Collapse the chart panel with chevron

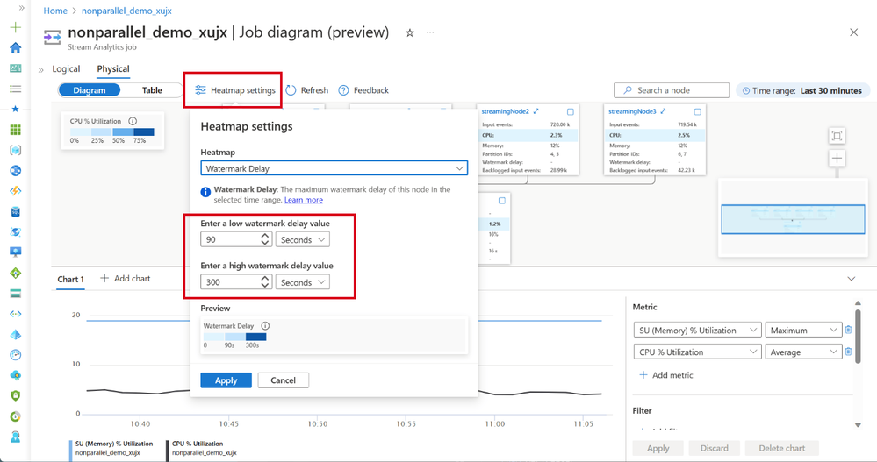(x=852, y=279)
